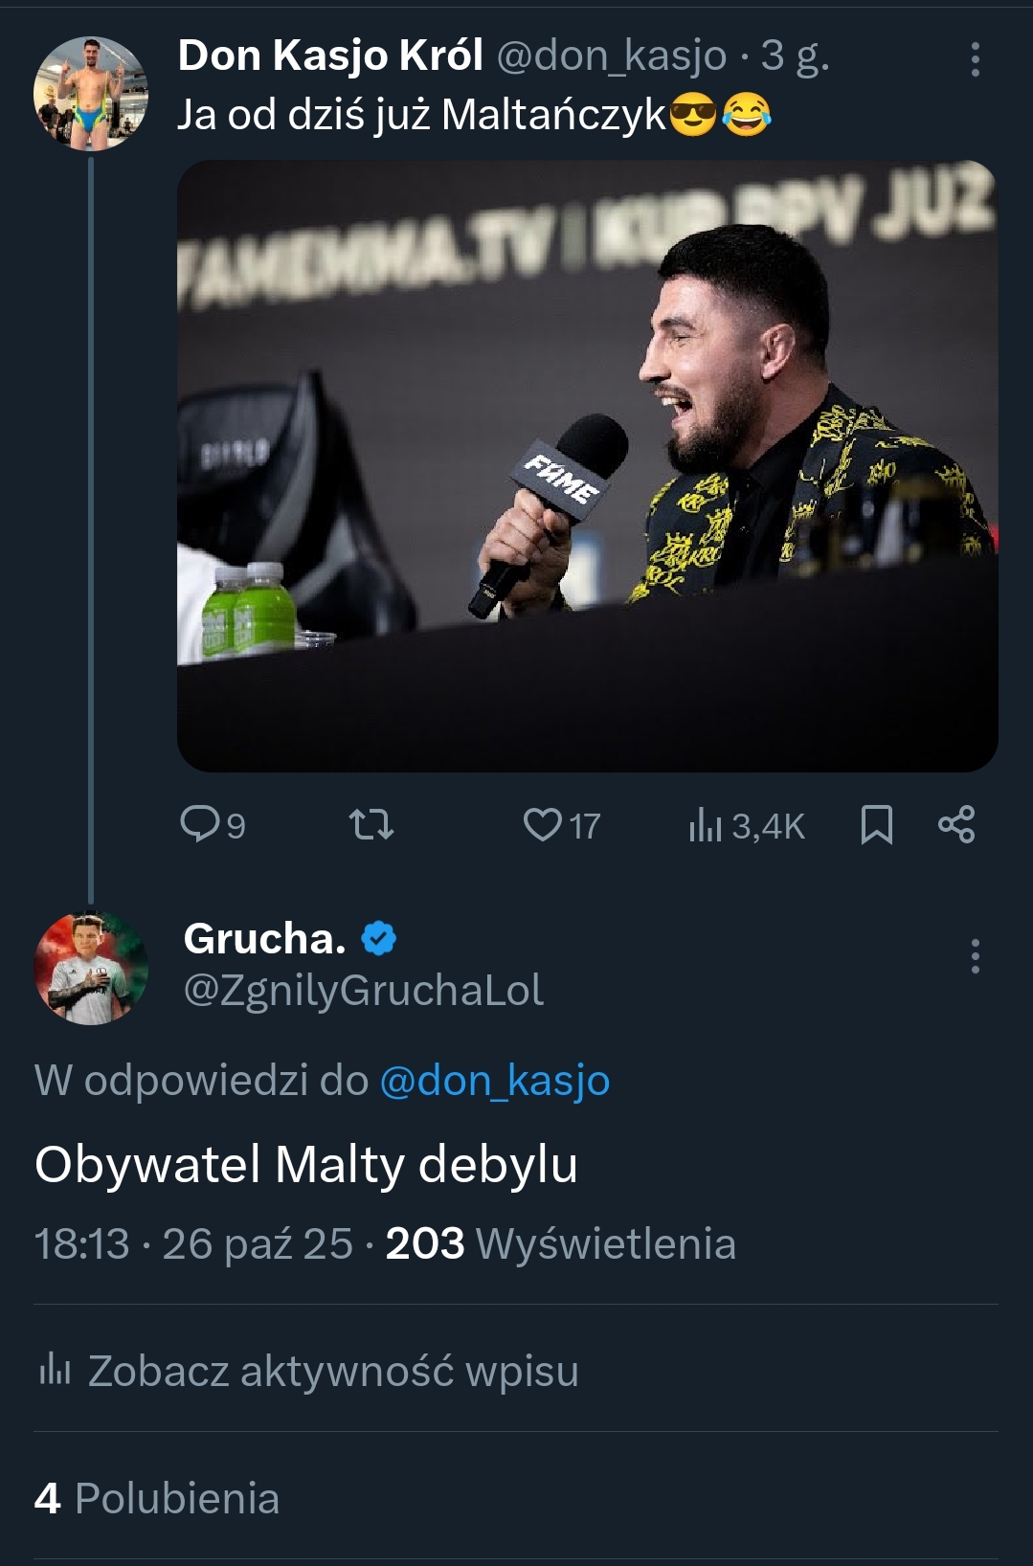Screen dimensions: 1033x1566
Task: Click Grucha's blue verified badge
Action: [x=379, y=939]
